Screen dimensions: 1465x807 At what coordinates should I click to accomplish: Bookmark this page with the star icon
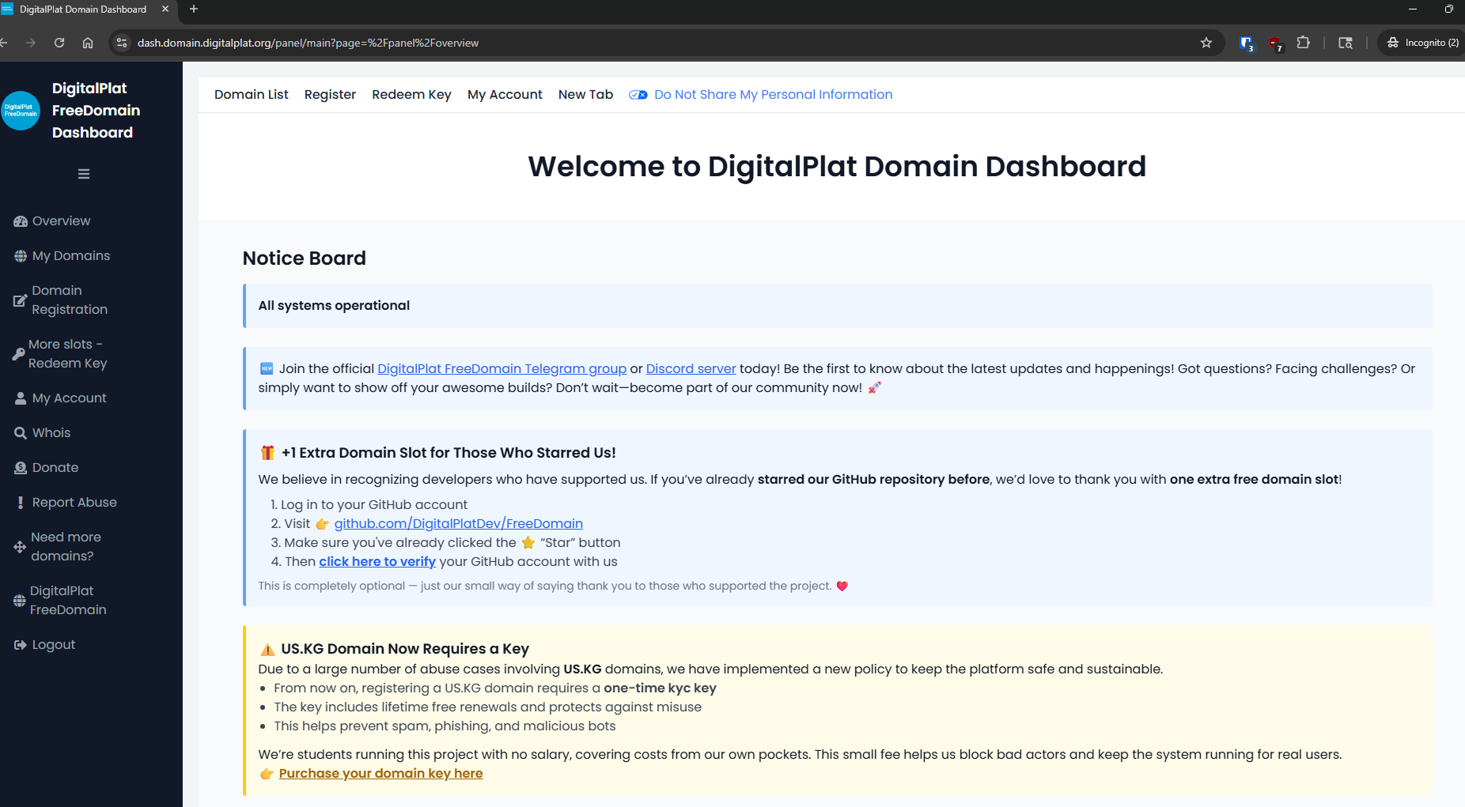(x=1206, y=43)
